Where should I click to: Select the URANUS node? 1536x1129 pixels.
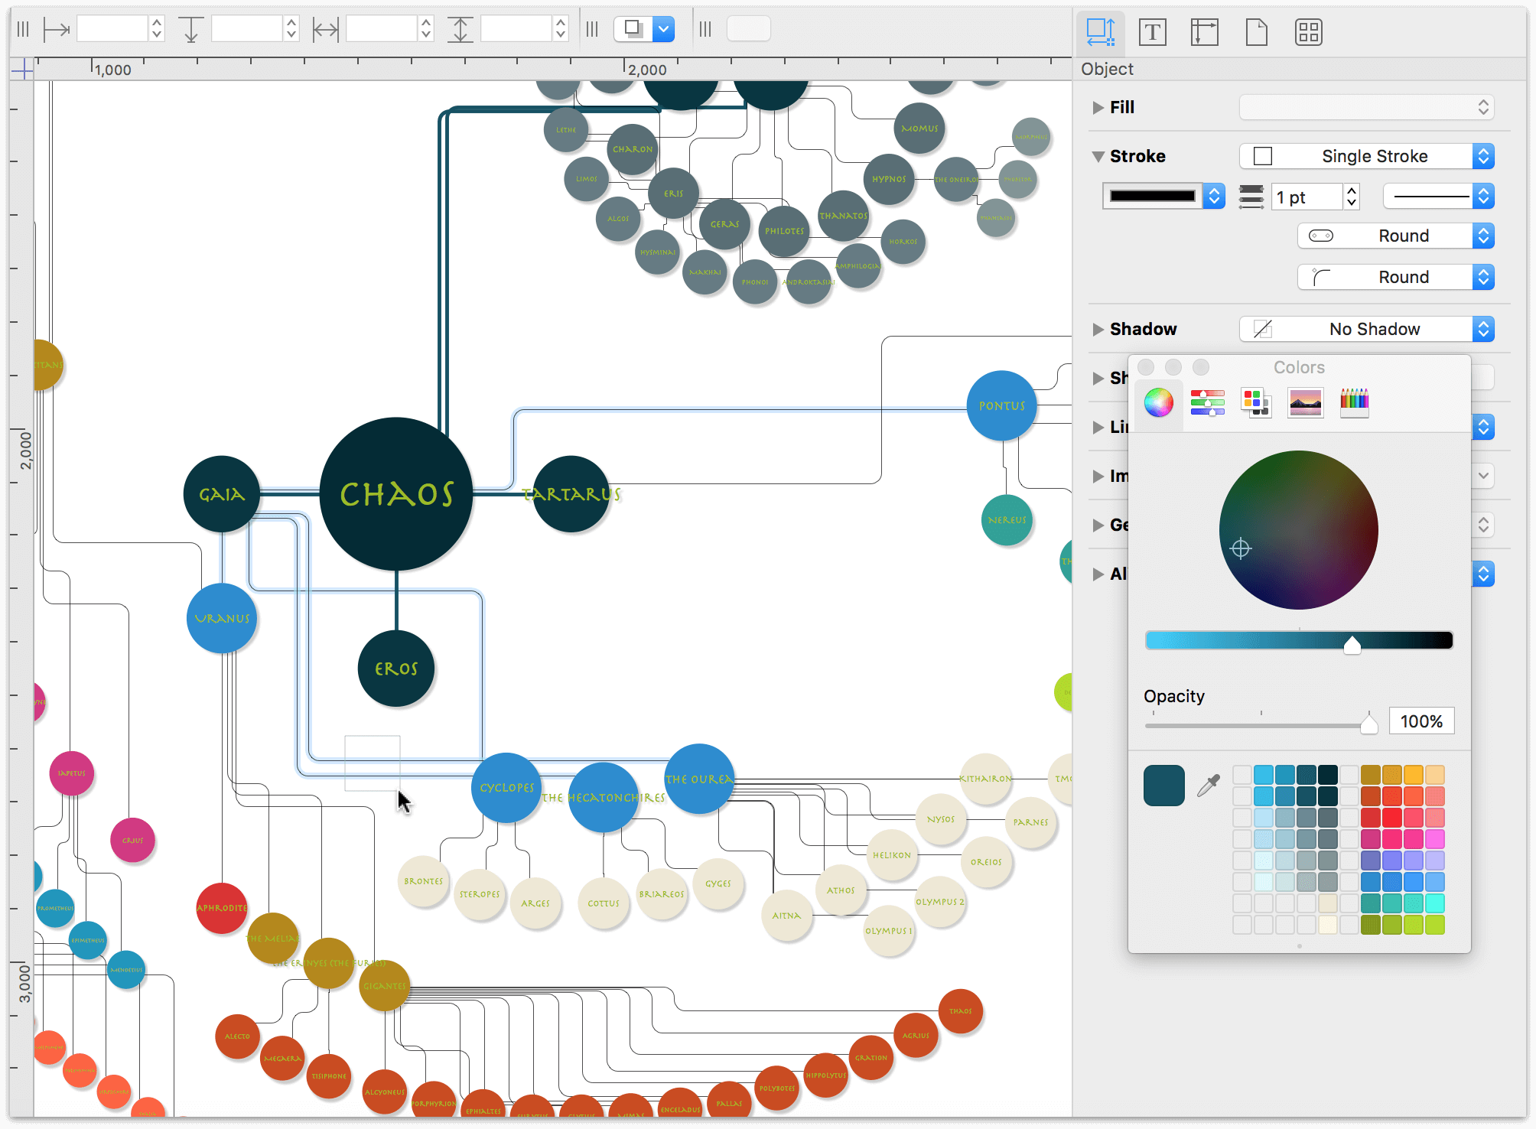coord(222,618)
